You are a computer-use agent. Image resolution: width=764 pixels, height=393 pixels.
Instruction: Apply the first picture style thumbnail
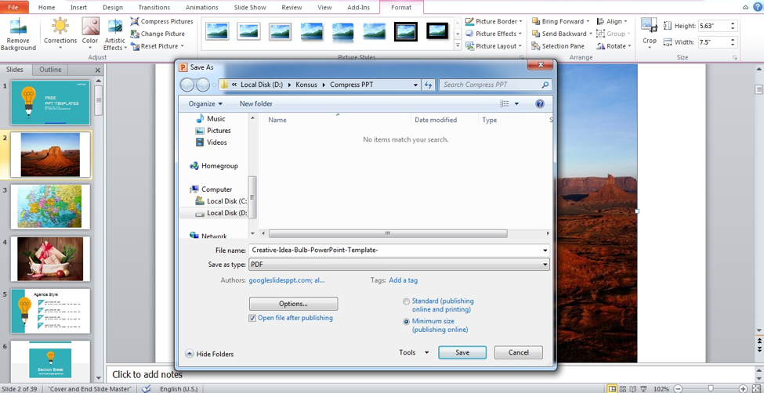click(x=217, y=31)
